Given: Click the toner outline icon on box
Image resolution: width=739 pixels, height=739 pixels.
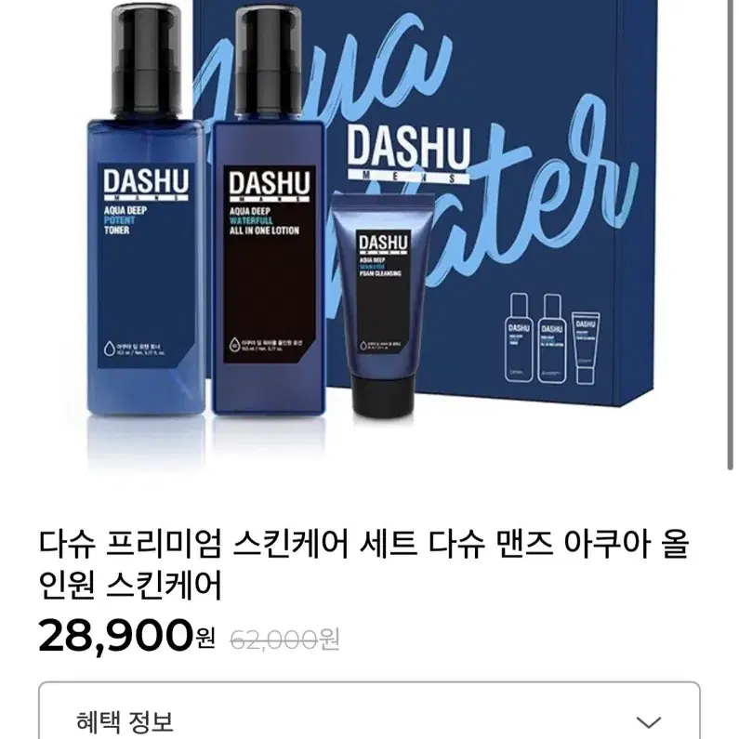Looking at the screenshot, I should pyautogui.click(x=519, y=337).
